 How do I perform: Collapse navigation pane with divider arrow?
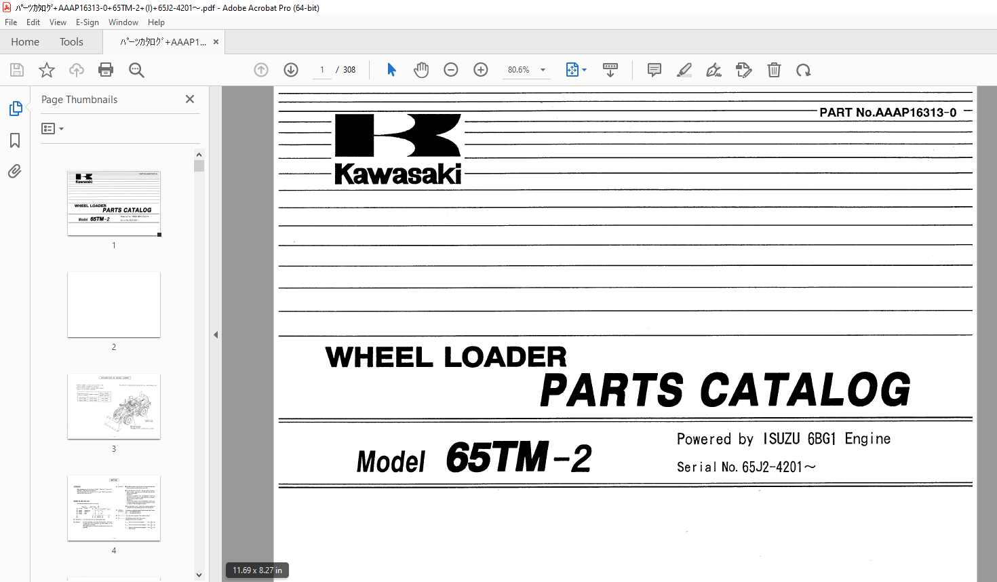click(x=216, y=334)
